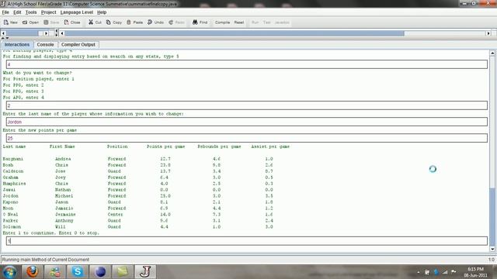The height and width of the screenshot is (279, 497).
Task: Click the Rebounds per game column header
Action: point(219,146)
